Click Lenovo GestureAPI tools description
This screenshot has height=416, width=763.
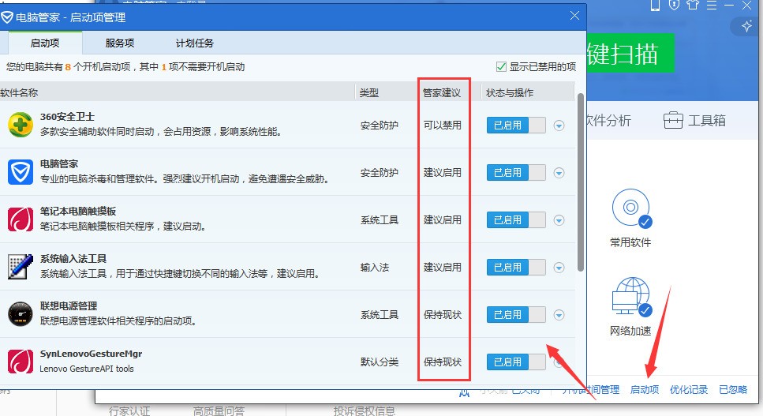(87, 369)
